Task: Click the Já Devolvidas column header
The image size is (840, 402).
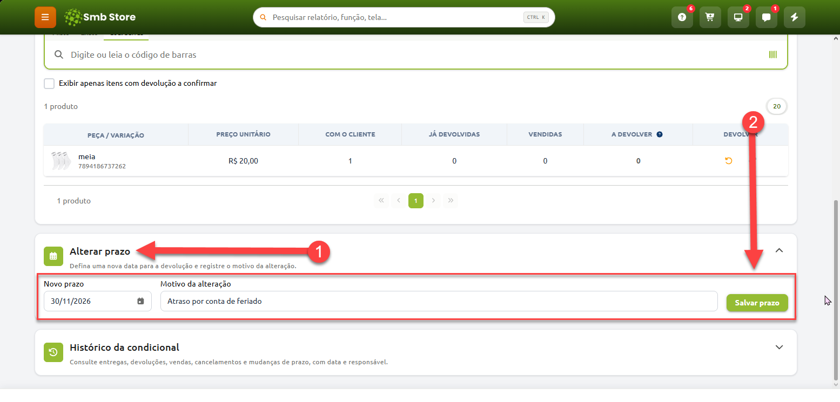Action: [454, 134]
